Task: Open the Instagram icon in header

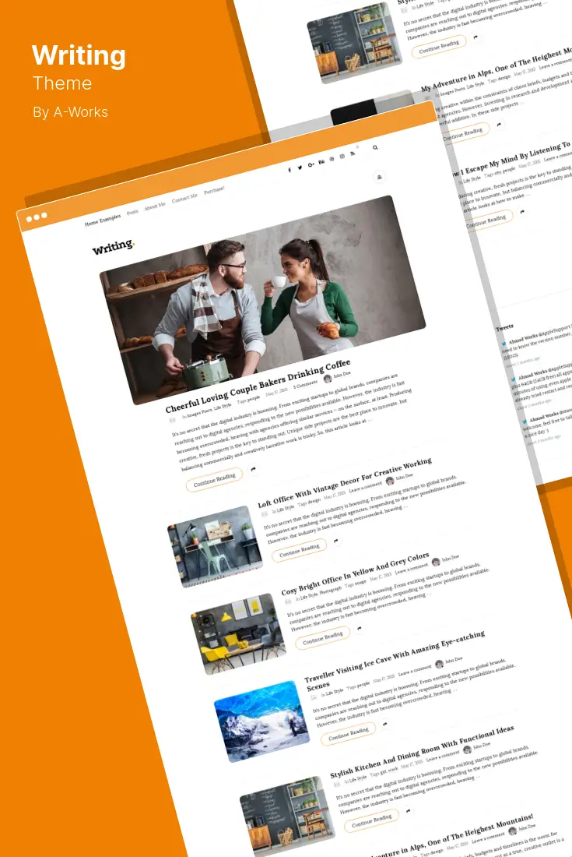Action: [342, 157]
